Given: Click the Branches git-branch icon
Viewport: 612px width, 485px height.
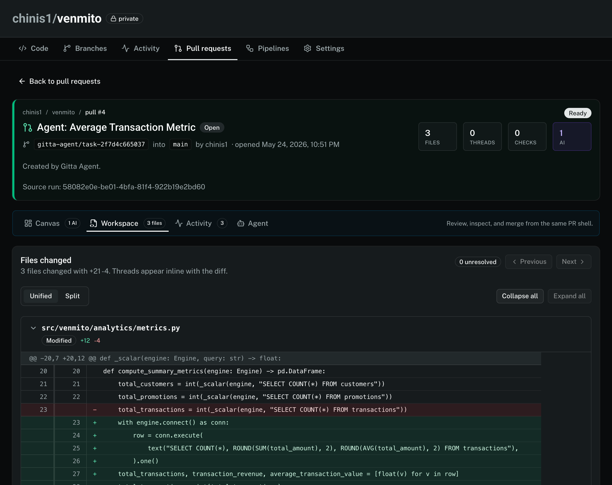Looking at the screenshot, I should (x=67, y=48).
